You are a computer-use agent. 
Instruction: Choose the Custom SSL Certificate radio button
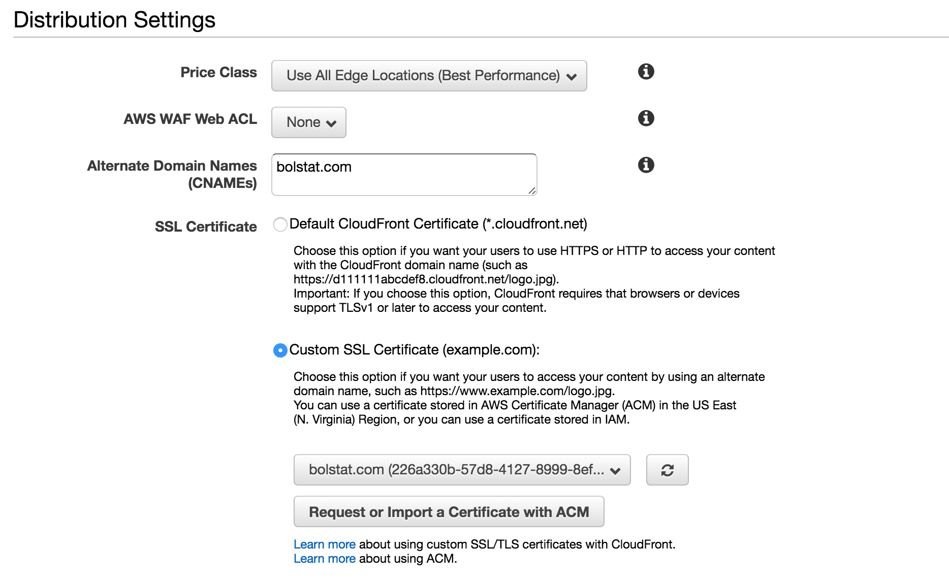click(x=280, y=350)
